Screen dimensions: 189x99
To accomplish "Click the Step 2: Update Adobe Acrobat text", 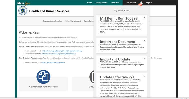I will (31, 58).
